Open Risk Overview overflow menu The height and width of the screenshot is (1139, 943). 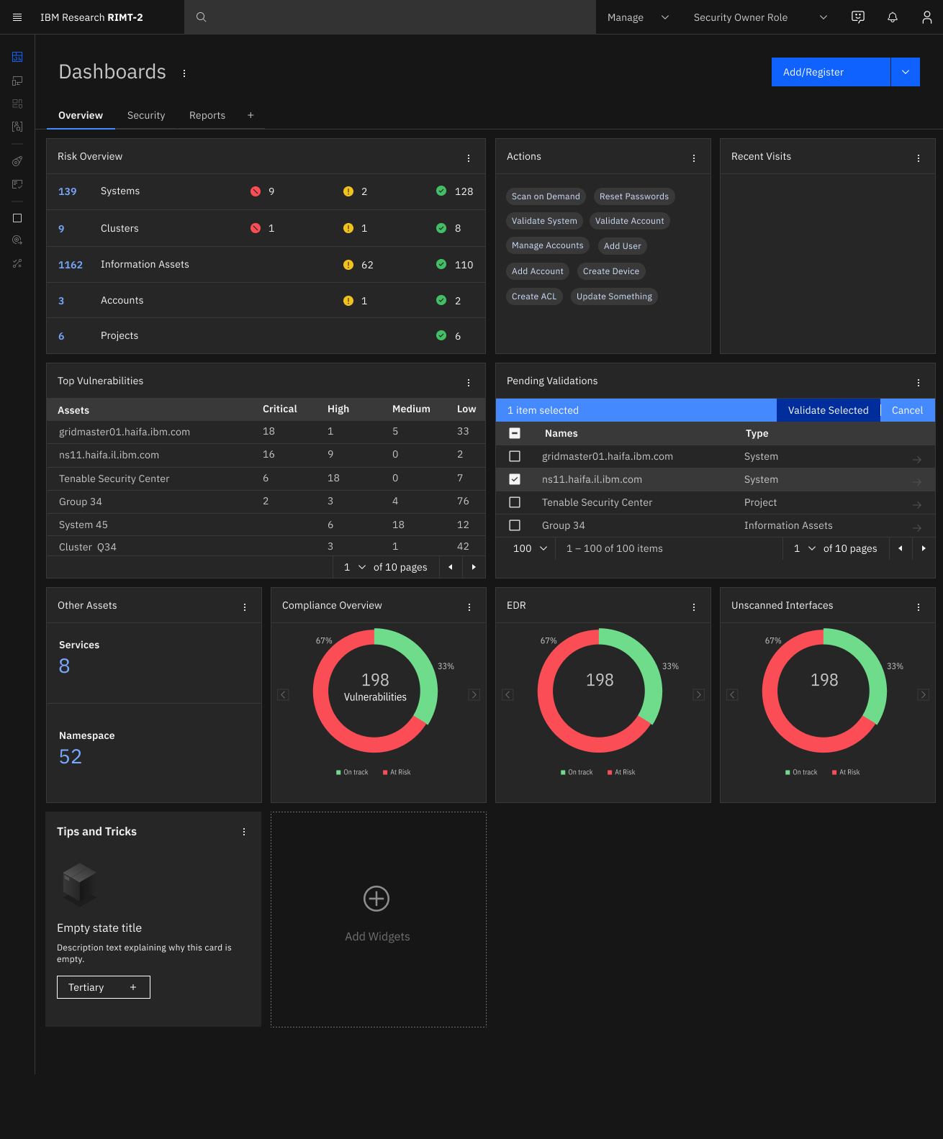click(x=469, y=158)
